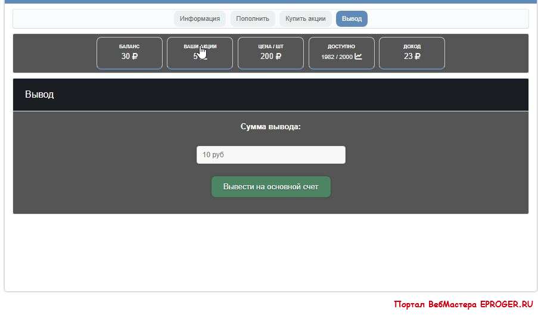
Task: Click the Цена / шт card label
Action: (270, 46)
